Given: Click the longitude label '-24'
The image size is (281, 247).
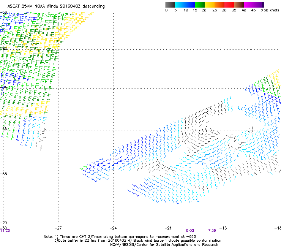Looking at the screenshot, I should [x=113, y=228].
